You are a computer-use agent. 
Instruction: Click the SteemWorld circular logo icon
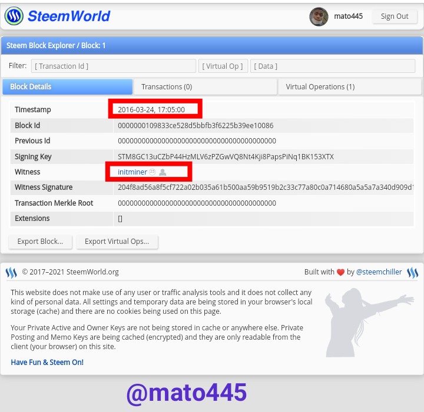tap(14, 16)
